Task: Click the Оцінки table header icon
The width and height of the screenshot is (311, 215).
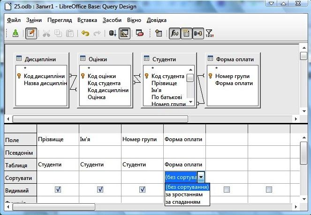Action: (x=83, y=58)
